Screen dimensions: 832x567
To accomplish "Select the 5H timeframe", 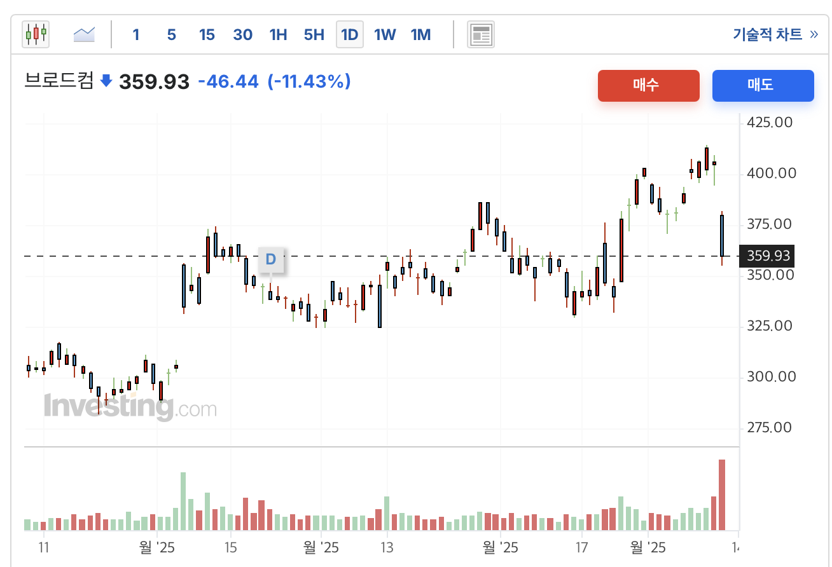I will click(314, 34).
